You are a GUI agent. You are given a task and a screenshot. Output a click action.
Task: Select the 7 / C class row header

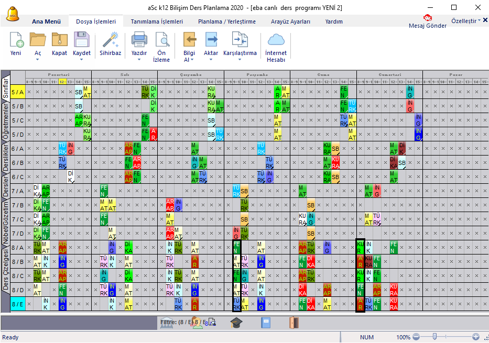(x=18, y=219)
